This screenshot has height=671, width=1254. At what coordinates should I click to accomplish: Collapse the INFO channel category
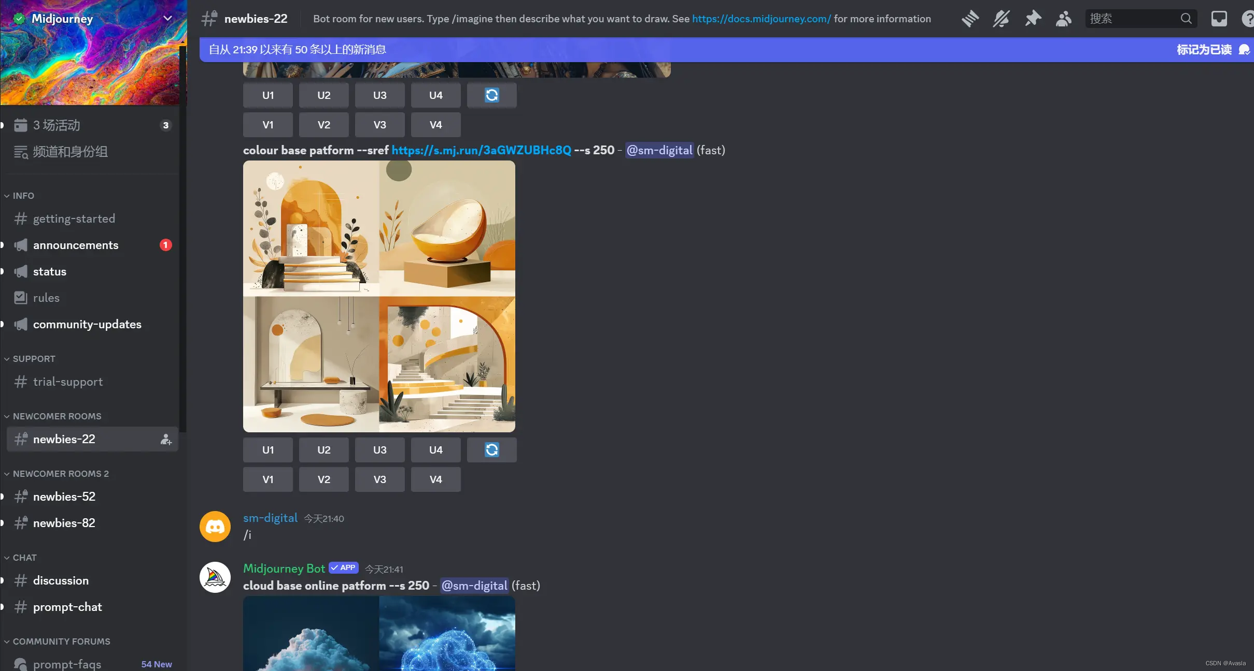click(23, 196)
